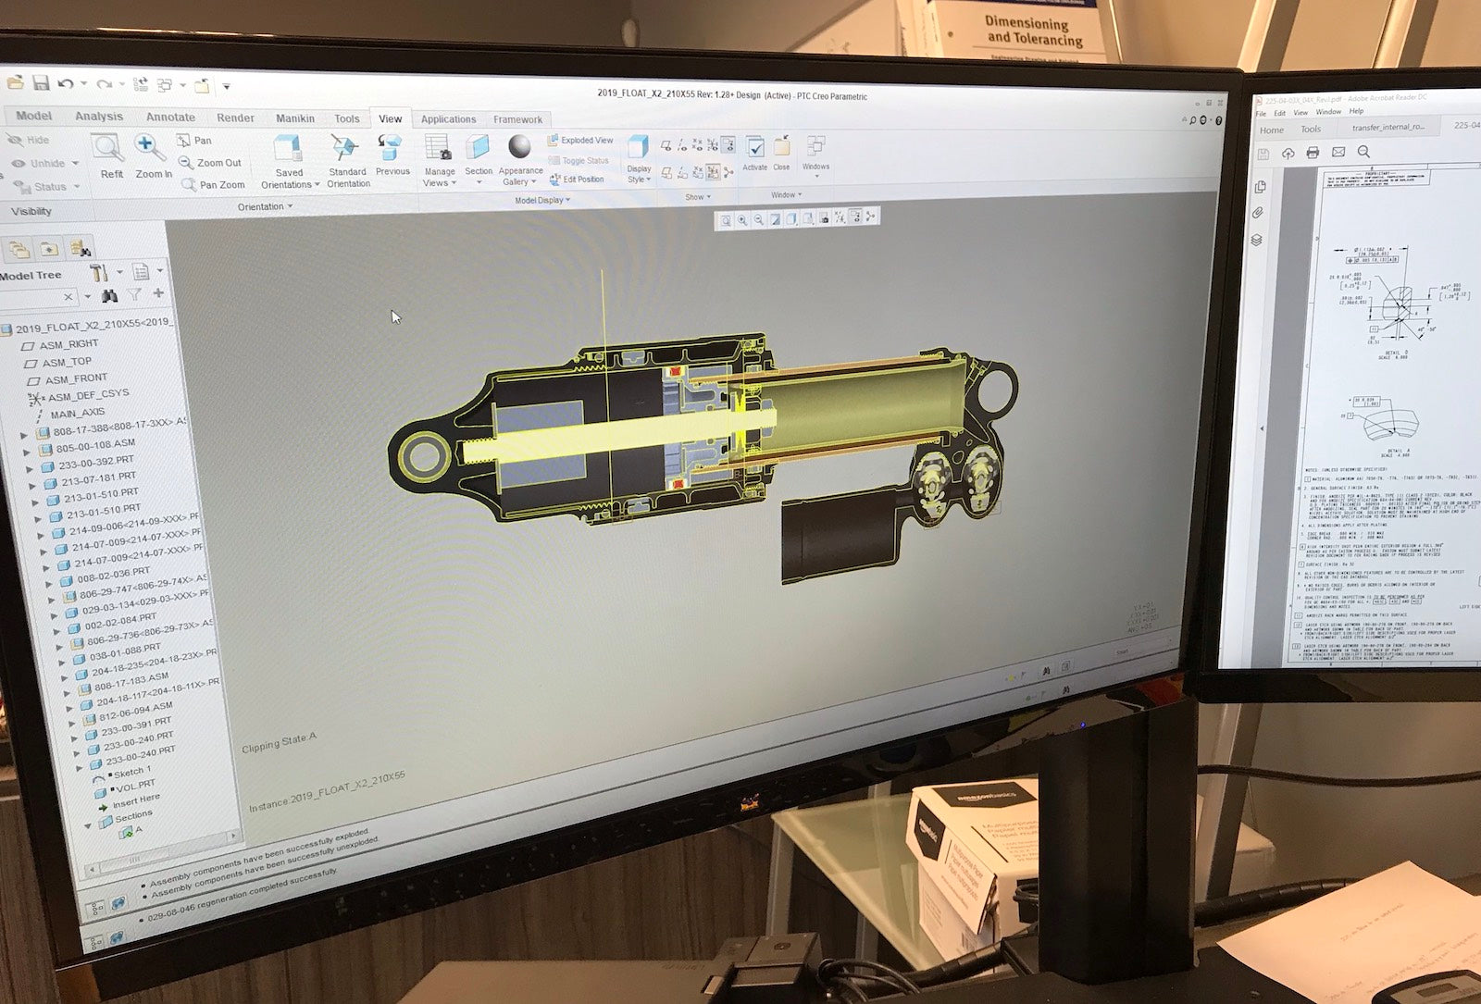Toggle datum axis display in Show group
Screen dimensions: 1481x1004
[x=682, y=145]
